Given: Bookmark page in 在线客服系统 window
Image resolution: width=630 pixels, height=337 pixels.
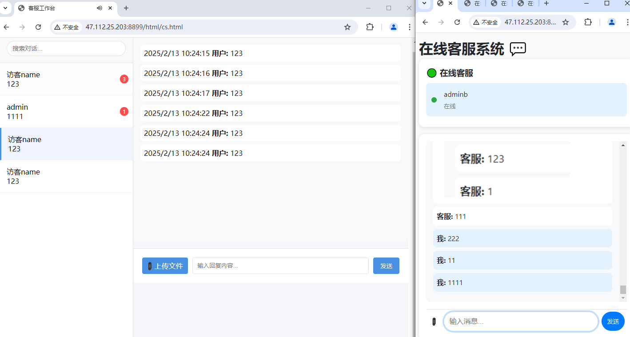Looking at the screenshot, I should 566,22.
